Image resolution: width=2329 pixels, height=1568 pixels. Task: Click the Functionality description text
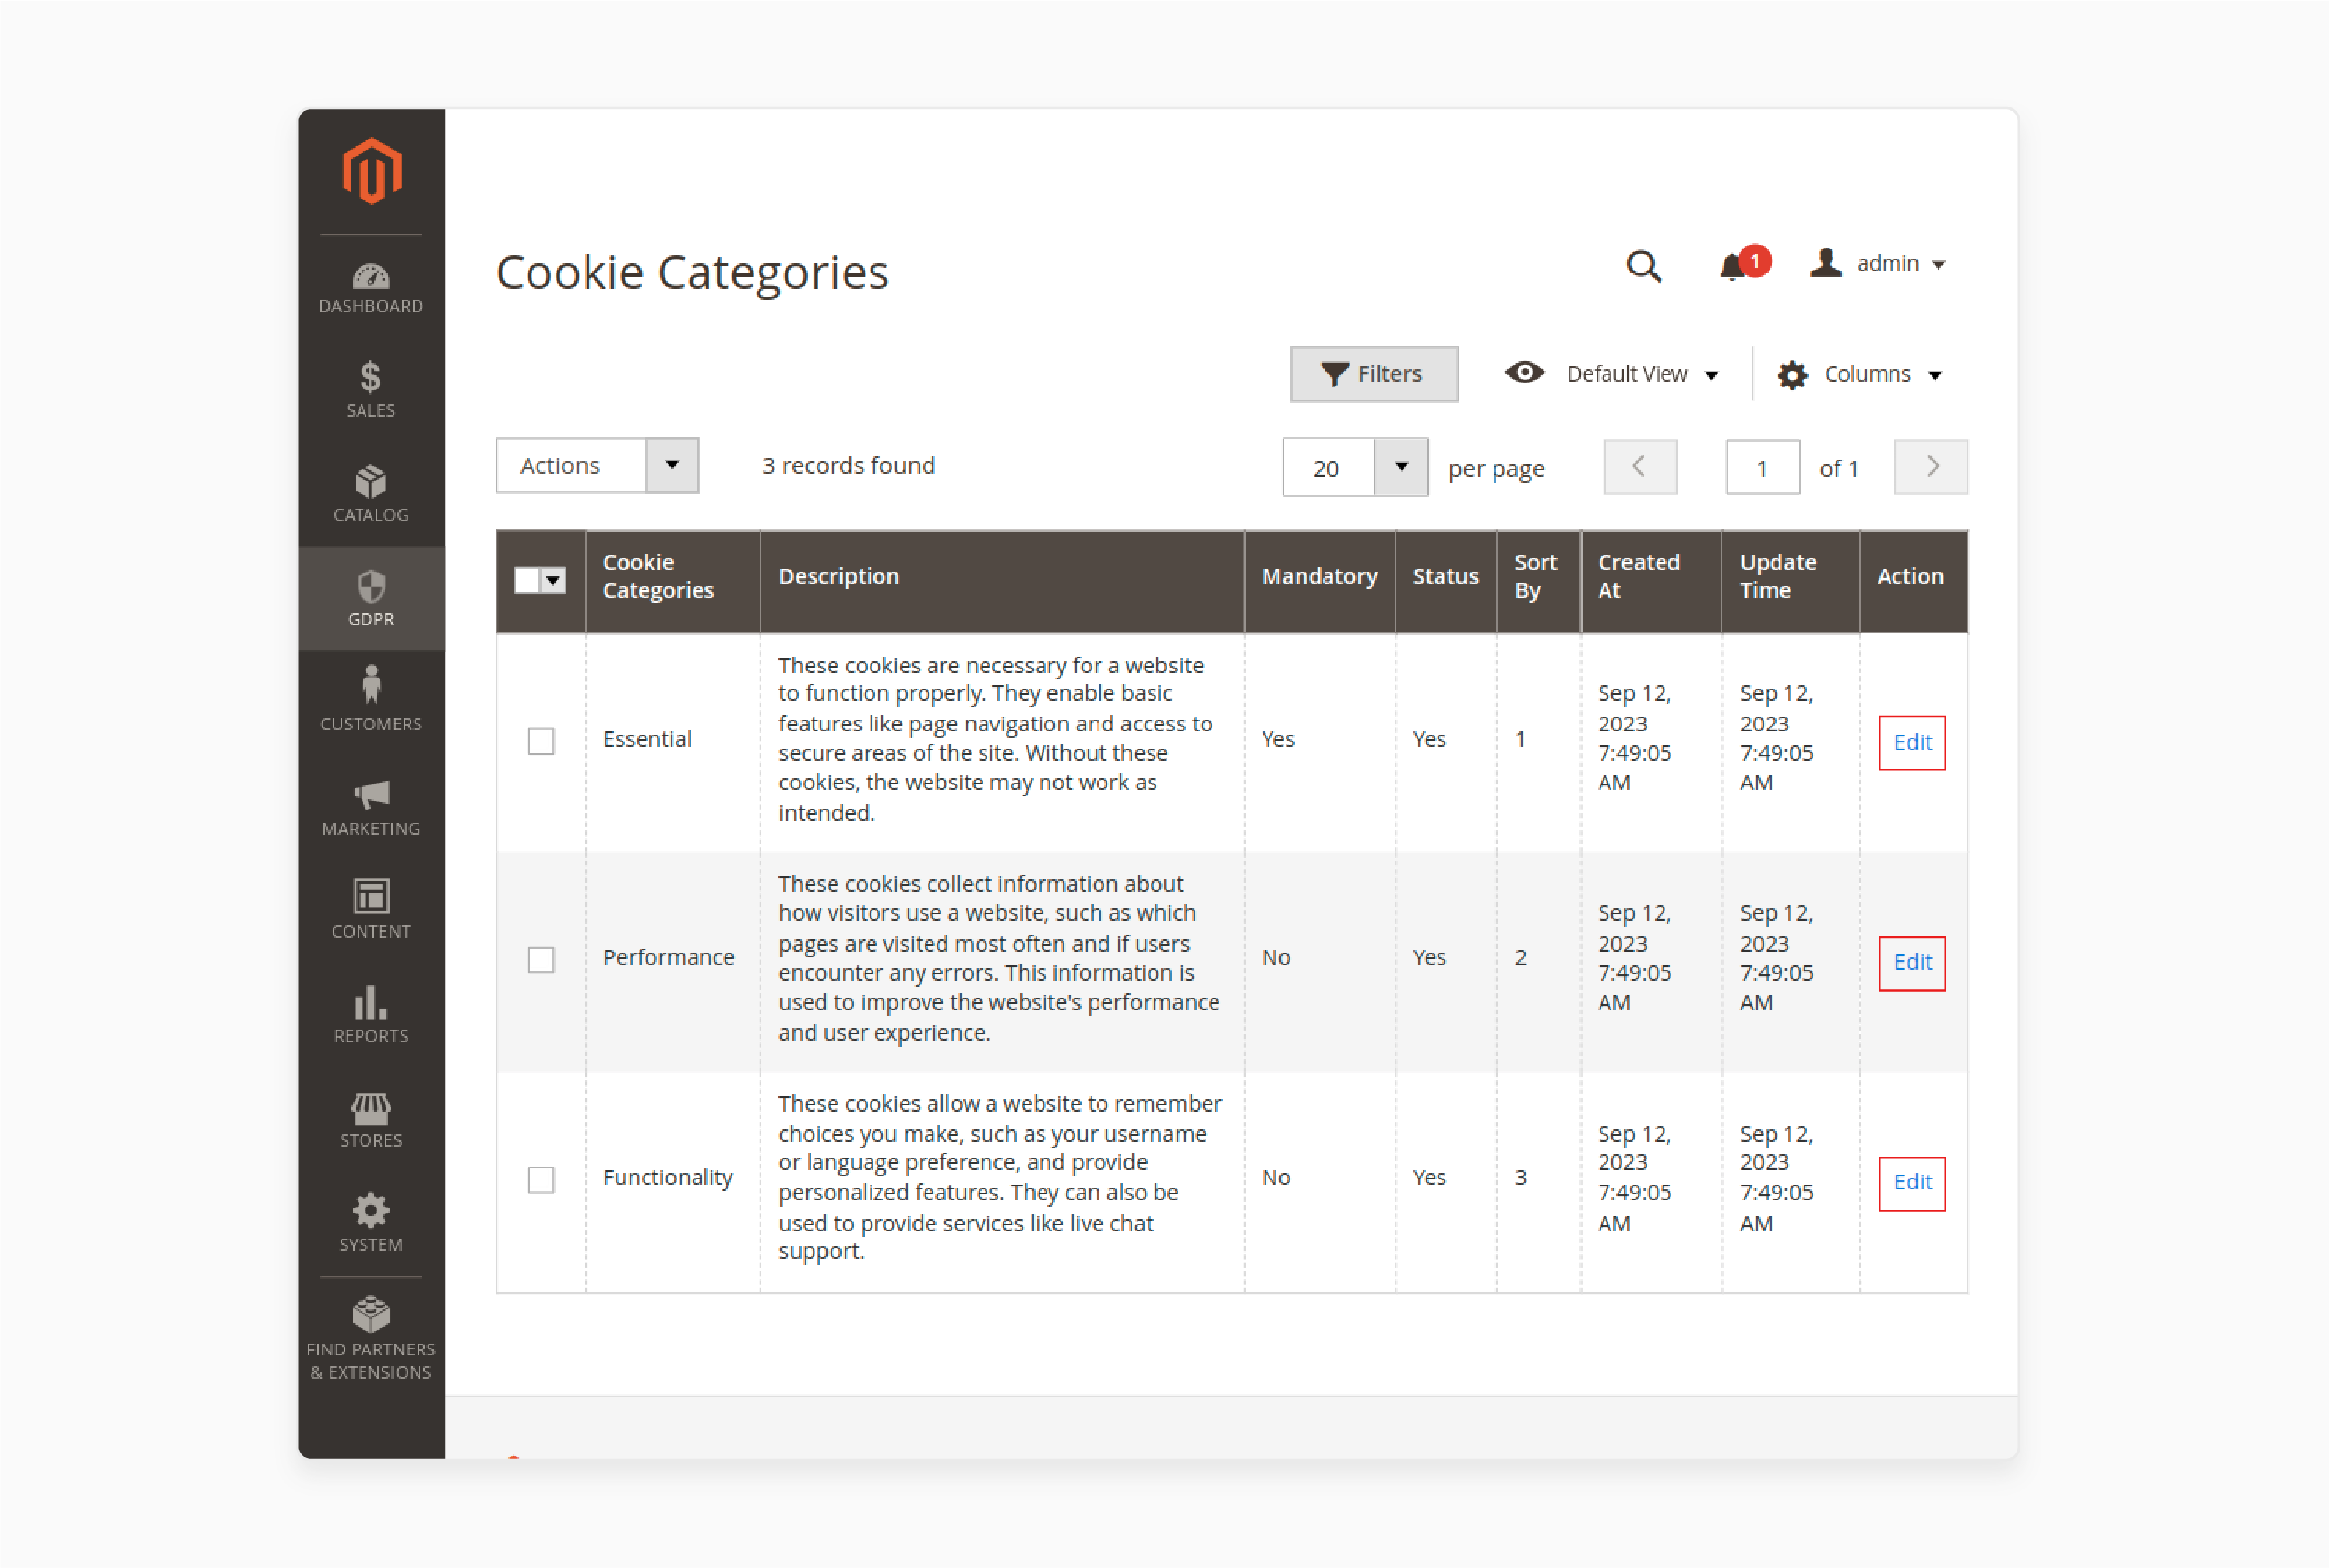point(1000,1179)
